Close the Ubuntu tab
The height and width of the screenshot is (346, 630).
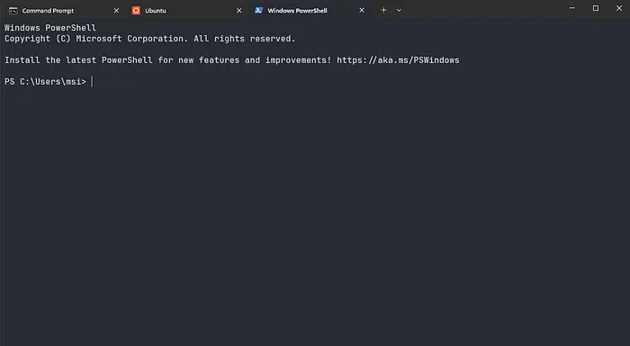tap(239, 11)
